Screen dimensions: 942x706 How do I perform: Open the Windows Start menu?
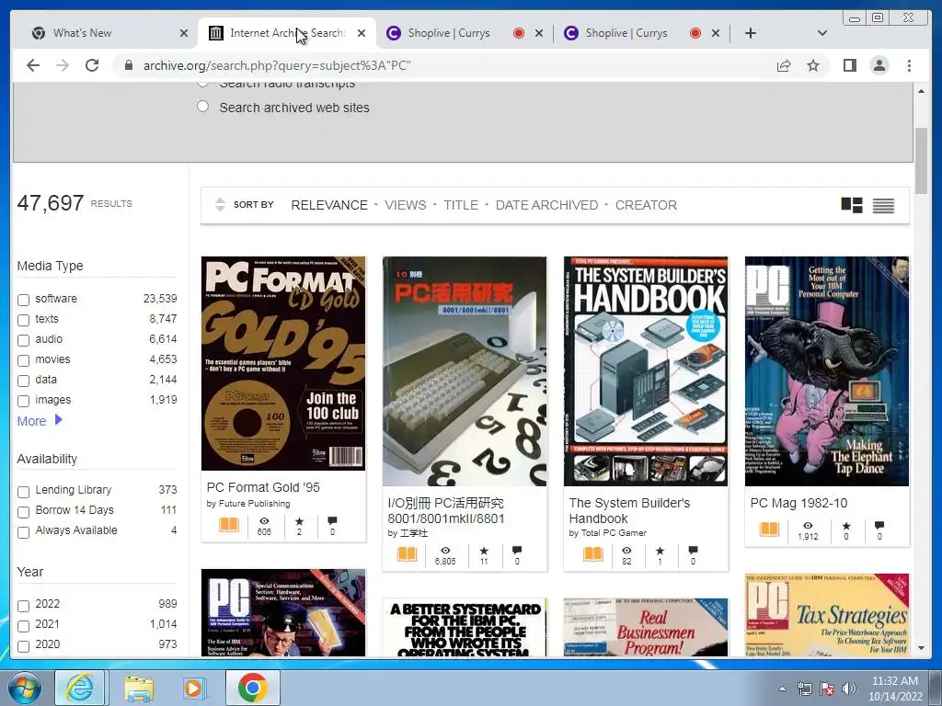[25, 688]
